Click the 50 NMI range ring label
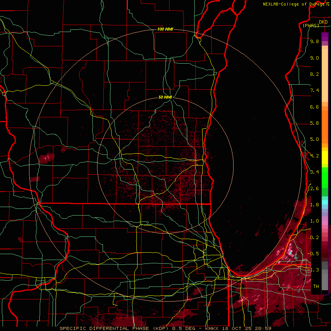Image resolution: width=331 pixels, height=331 pixels. [165, 97]
